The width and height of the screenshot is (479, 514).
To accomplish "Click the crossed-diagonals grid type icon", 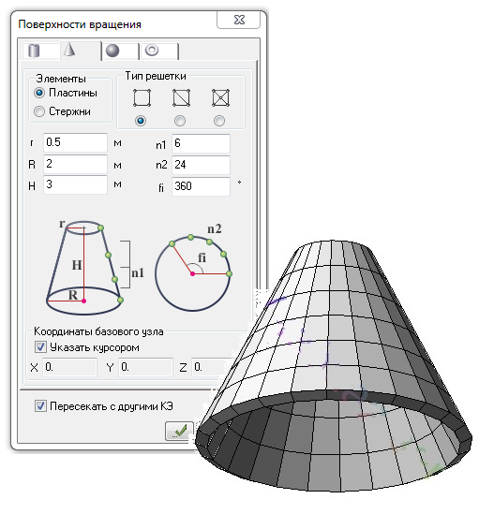I will point(220,97).
